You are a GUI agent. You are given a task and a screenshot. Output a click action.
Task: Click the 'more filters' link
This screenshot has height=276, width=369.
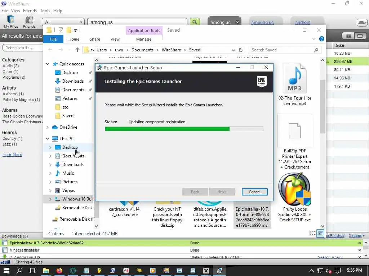coord(12,155)
